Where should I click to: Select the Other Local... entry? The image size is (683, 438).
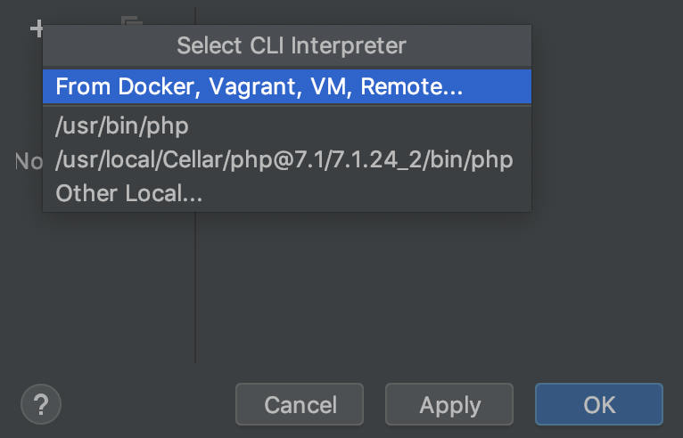(129, 194)
